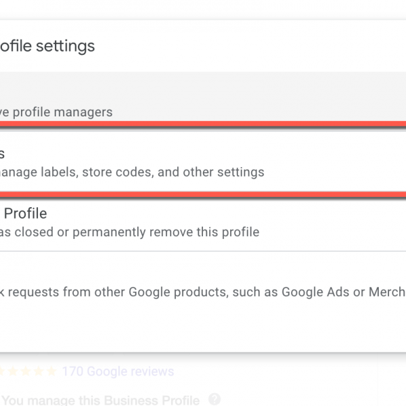Viewport: 406px width, 406px height.
Task: Select the labels and store codes option
Action: [203, 162]
